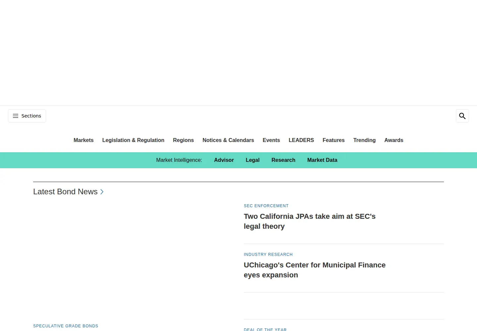Open Legislation & Regulation menu
Image resolution: width=477 pixels, height=331 pixels.
tap(133, 140)
